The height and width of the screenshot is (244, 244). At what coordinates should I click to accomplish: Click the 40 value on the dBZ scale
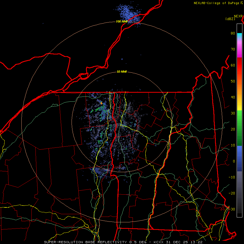click(x=233, y=97)
